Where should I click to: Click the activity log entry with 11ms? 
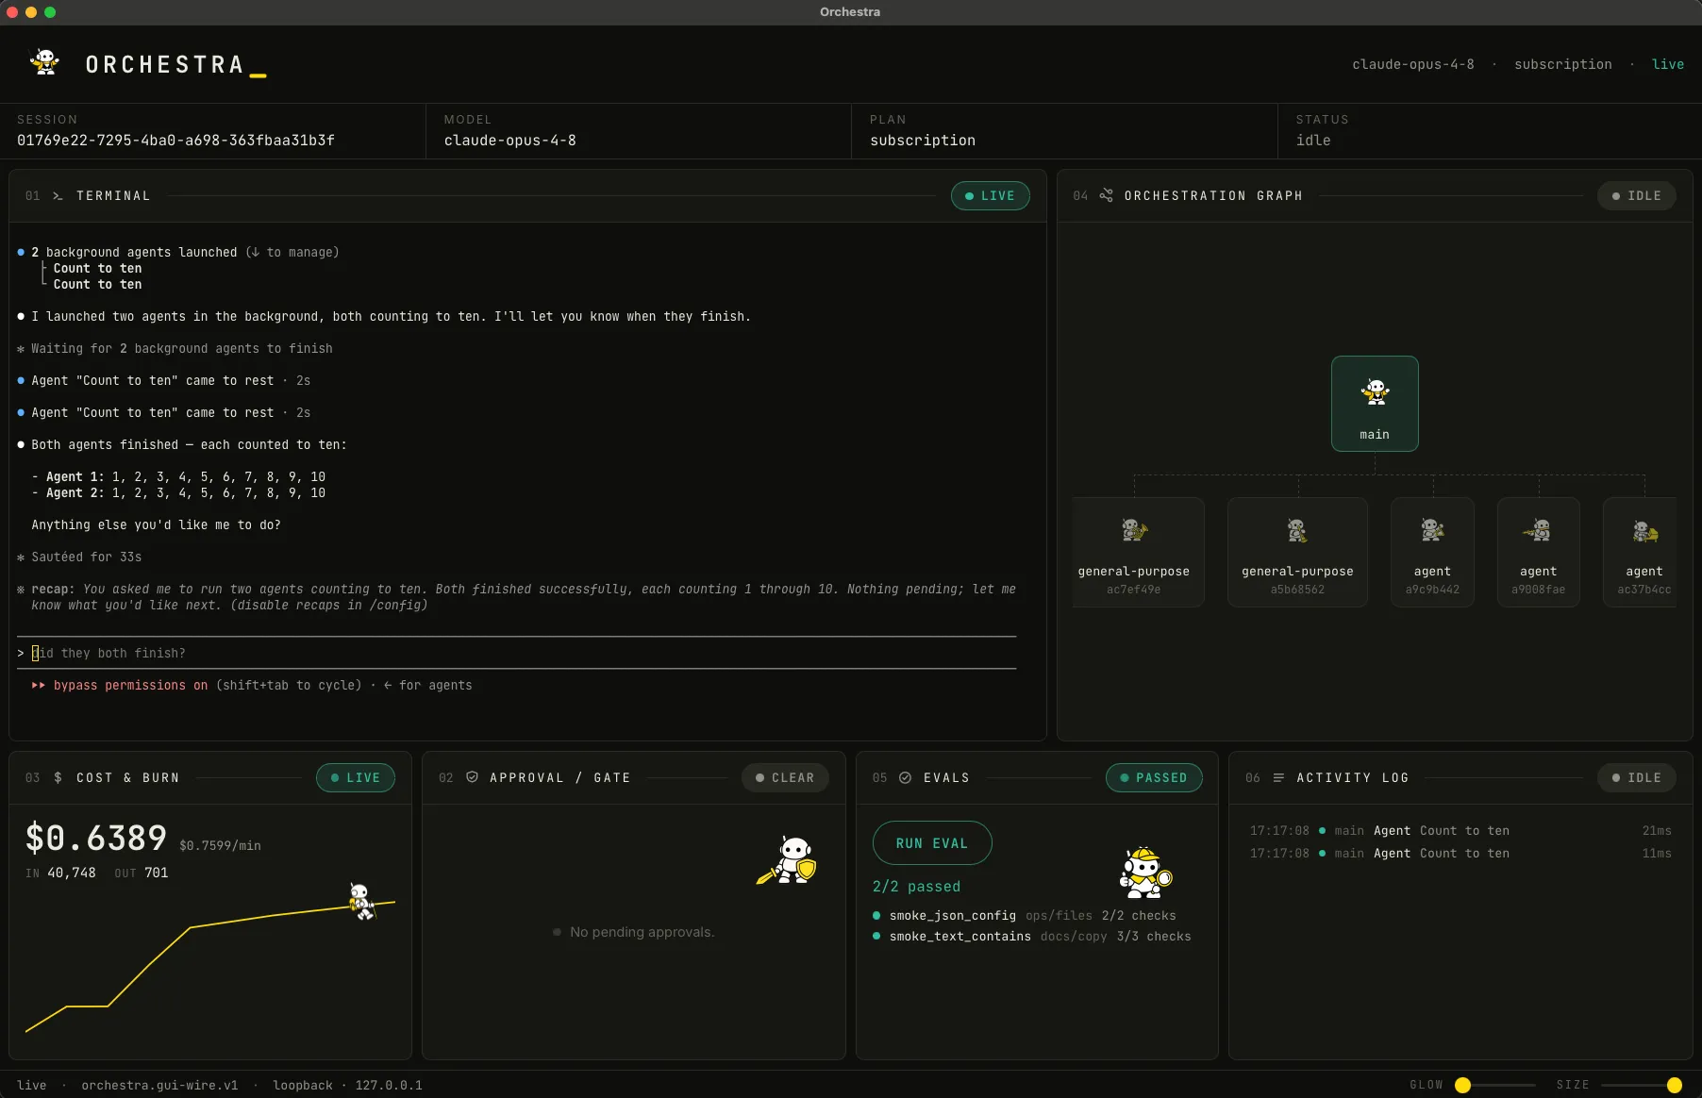(x=1460, y=854)
